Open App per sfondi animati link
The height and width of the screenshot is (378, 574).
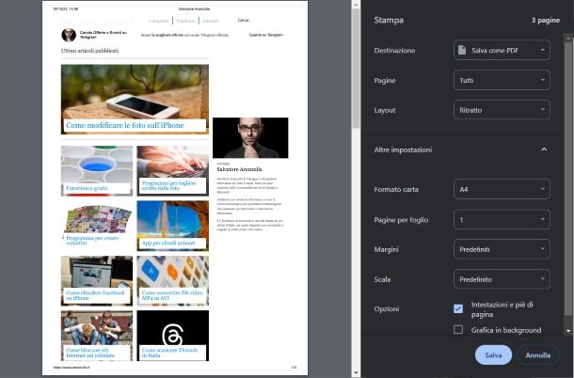(168, 243)
